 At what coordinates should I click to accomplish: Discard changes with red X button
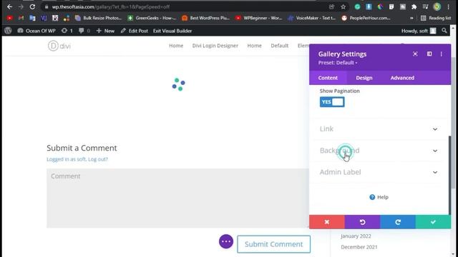click(x=327, y=222)
